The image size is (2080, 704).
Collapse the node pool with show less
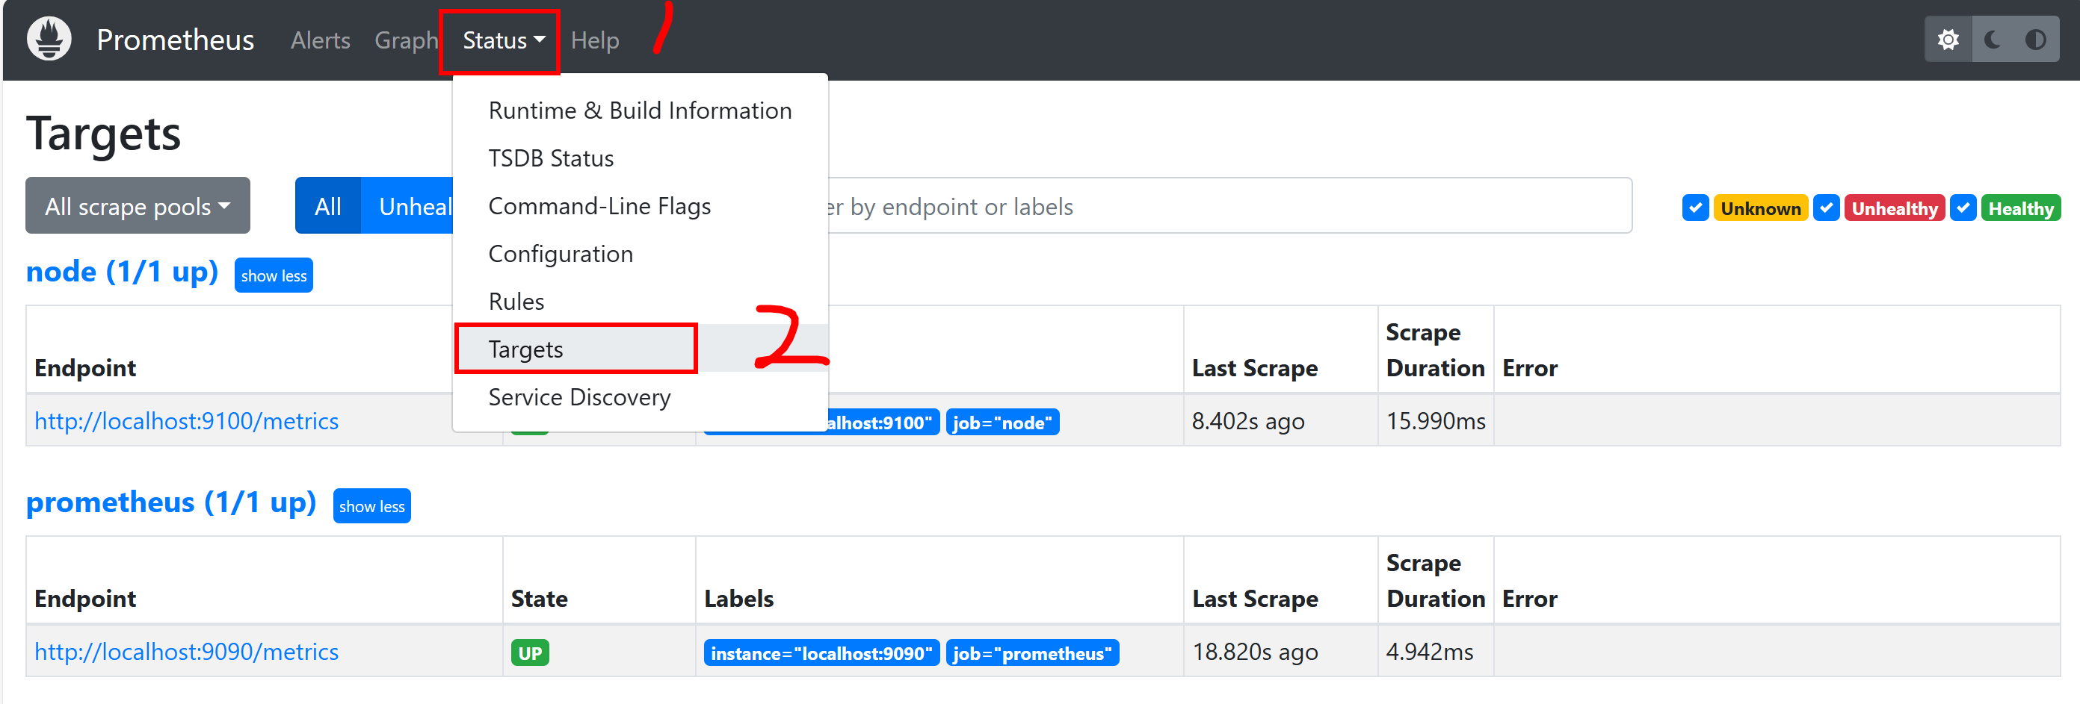point(274,275)
